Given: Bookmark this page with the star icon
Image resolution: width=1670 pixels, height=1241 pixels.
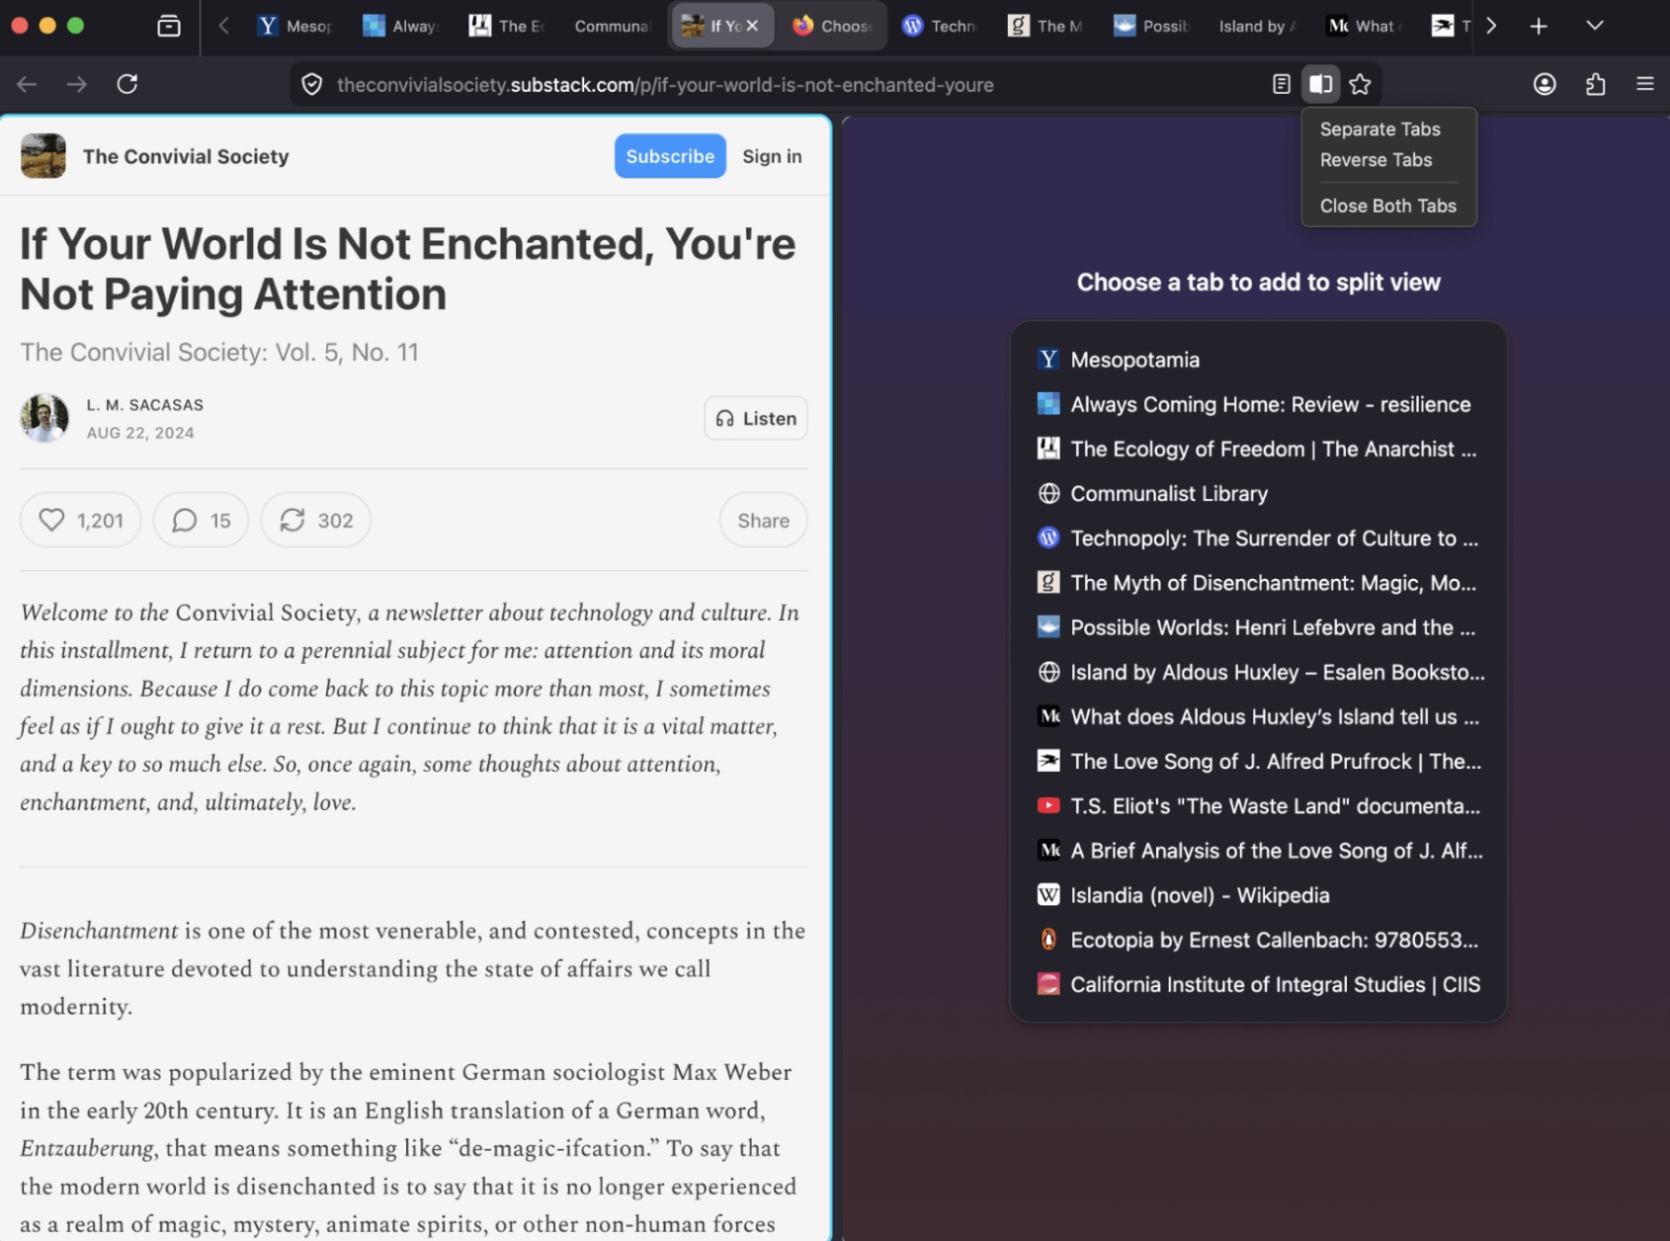Looking at the screenshot, I should pyautogui.click(x=1360, y=85).
